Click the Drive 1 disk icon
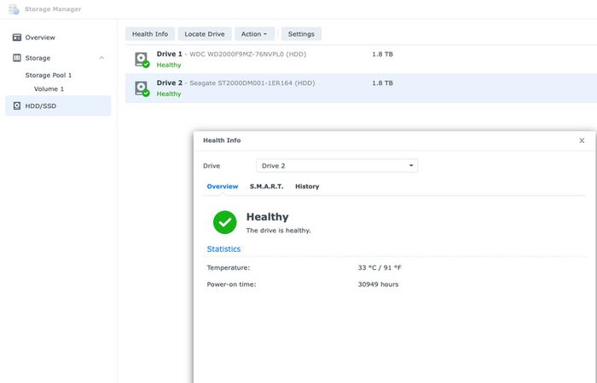The image size is (597, 383). 142,60
